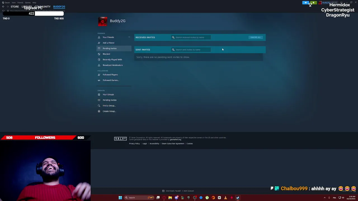Open the Buddy2G profile avatar
The height and width of the screenshot is (201, 358).
click(x=103, y=21)
